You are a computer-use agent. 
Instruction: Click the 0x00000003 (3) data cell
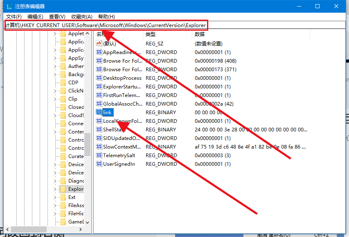pyautogui.click(x=213, y=155)
